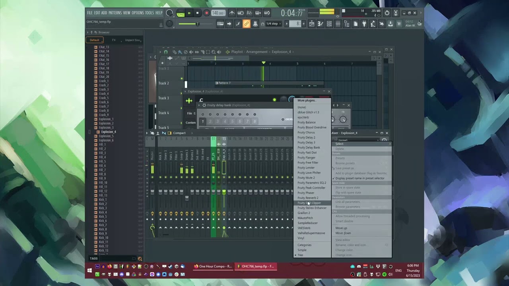Click Move up in context menu
The height and width of the screenshot is (286, 509).
coord(341,228)
